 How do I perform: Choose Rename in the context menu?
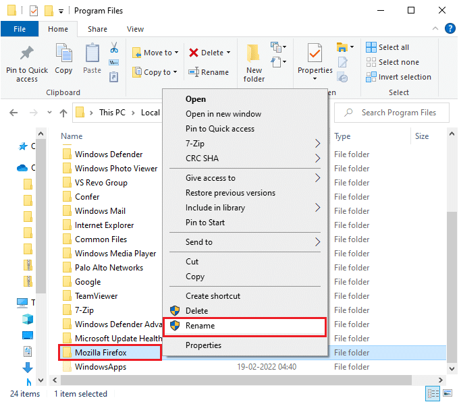tap(245, 326)
